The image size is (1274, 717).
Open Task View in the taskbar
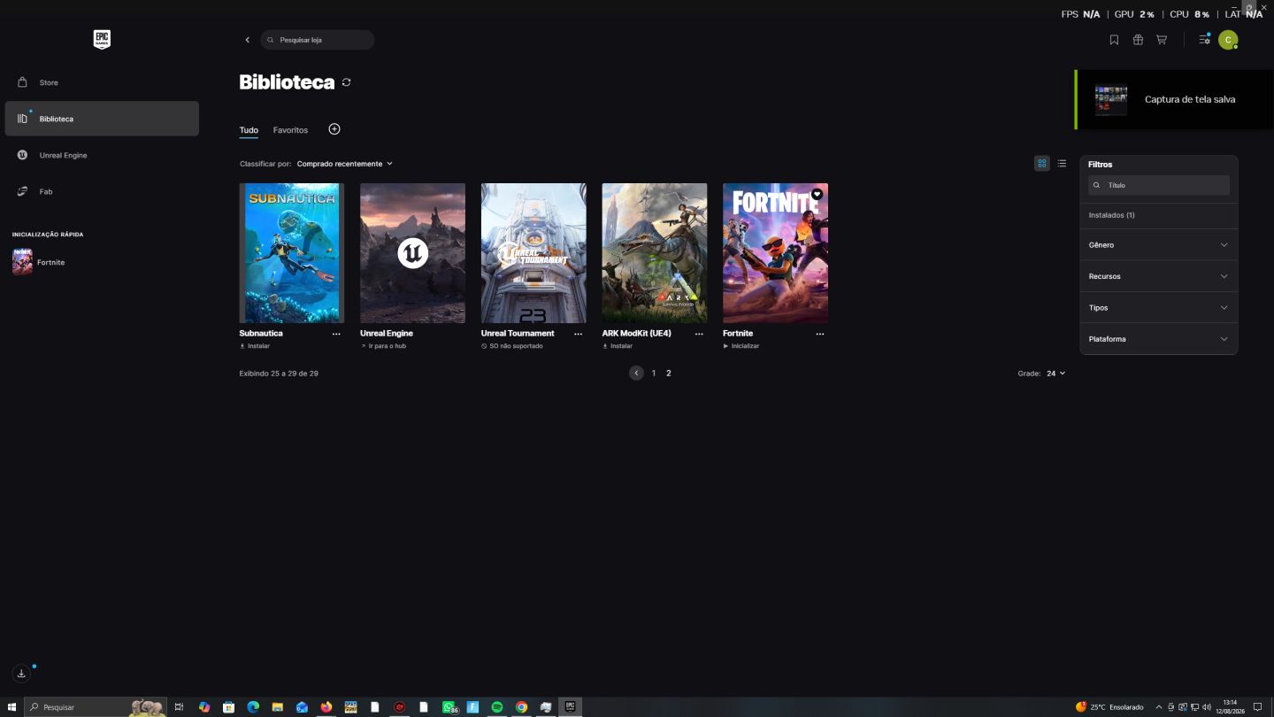179,707
